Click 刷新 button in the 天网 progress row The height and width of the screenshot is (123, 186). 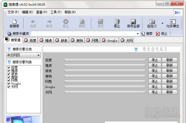coord(170,92)
